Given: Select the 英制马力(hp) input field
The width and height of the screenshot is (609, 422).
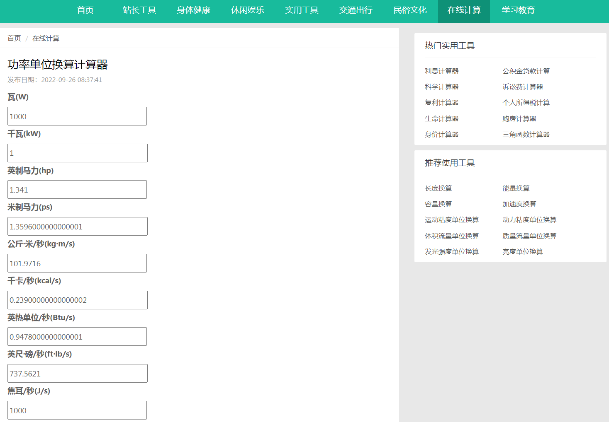Looking at the screenshot, I should point(77,190).
